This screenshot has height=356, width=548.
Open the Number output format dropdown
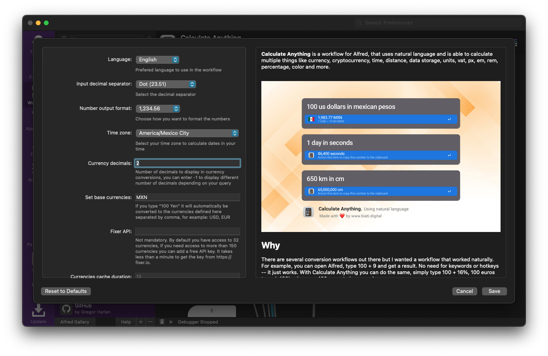point(158,108)
